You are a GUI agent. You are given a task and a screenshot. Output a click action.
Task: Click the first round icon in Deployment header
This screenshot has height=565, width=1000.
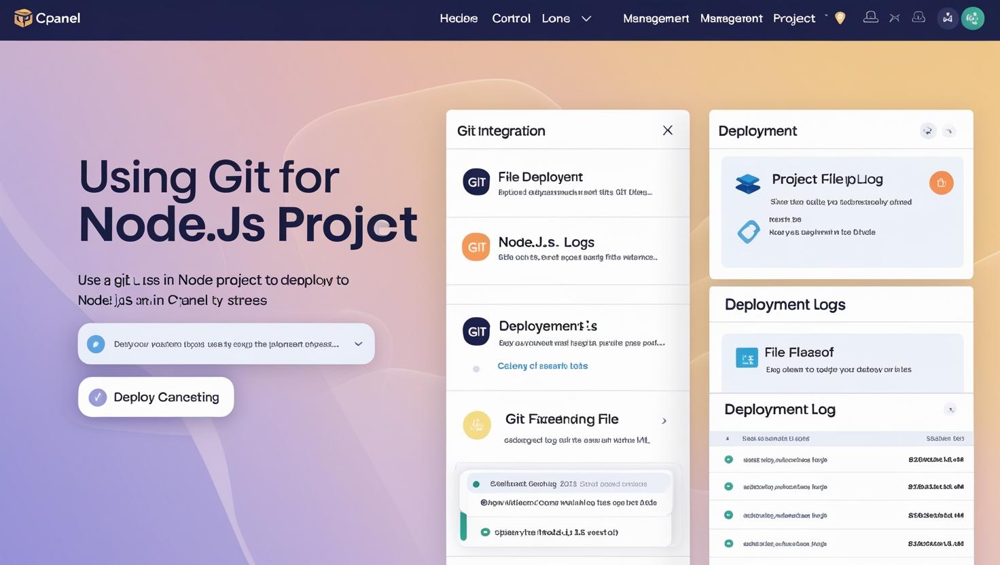click(x=928, y=131)
